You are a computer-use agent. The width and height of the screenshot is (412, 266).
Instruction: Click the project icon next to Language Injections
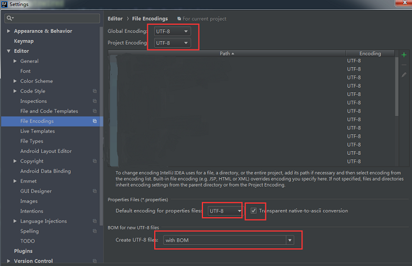(95, 221)
